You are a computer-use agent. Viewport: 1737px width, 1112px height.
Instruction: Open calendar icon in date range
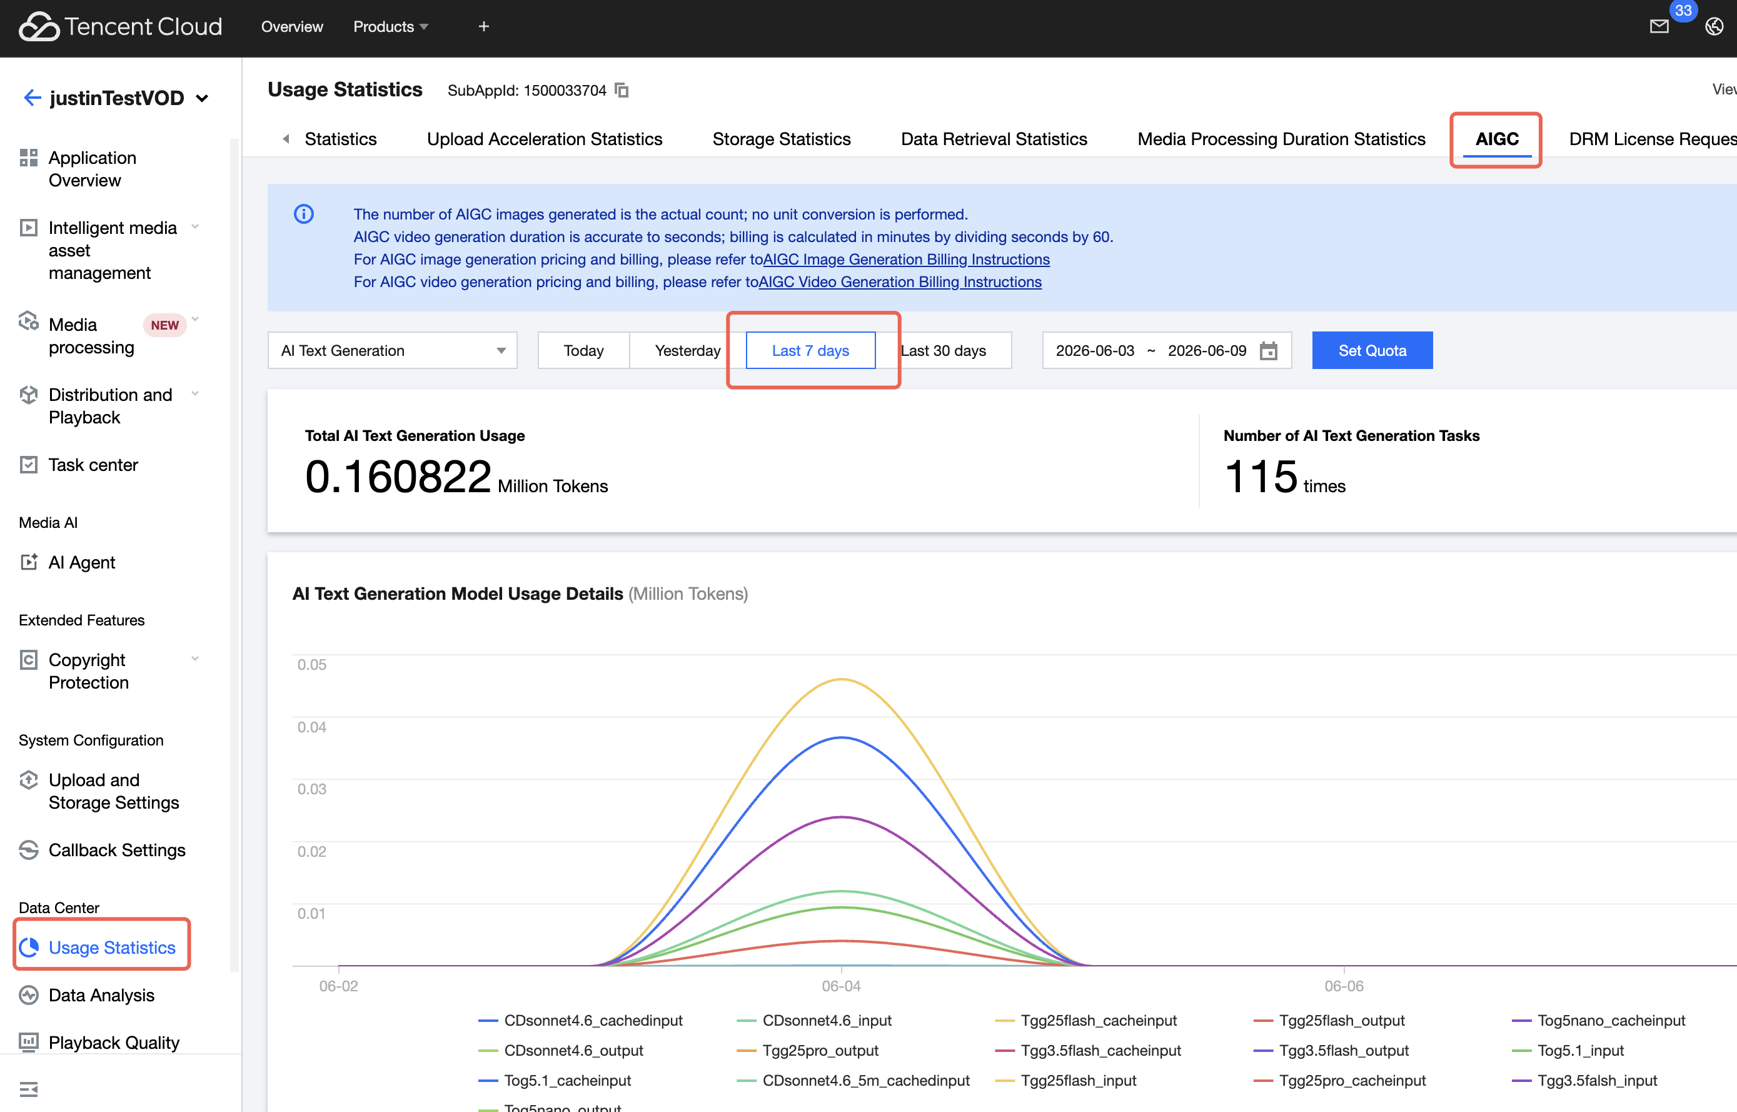1269,351
